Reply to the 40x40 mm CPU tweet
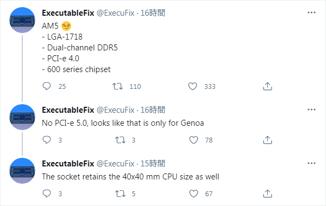The image size is (326, 206). tap(47, 194)
